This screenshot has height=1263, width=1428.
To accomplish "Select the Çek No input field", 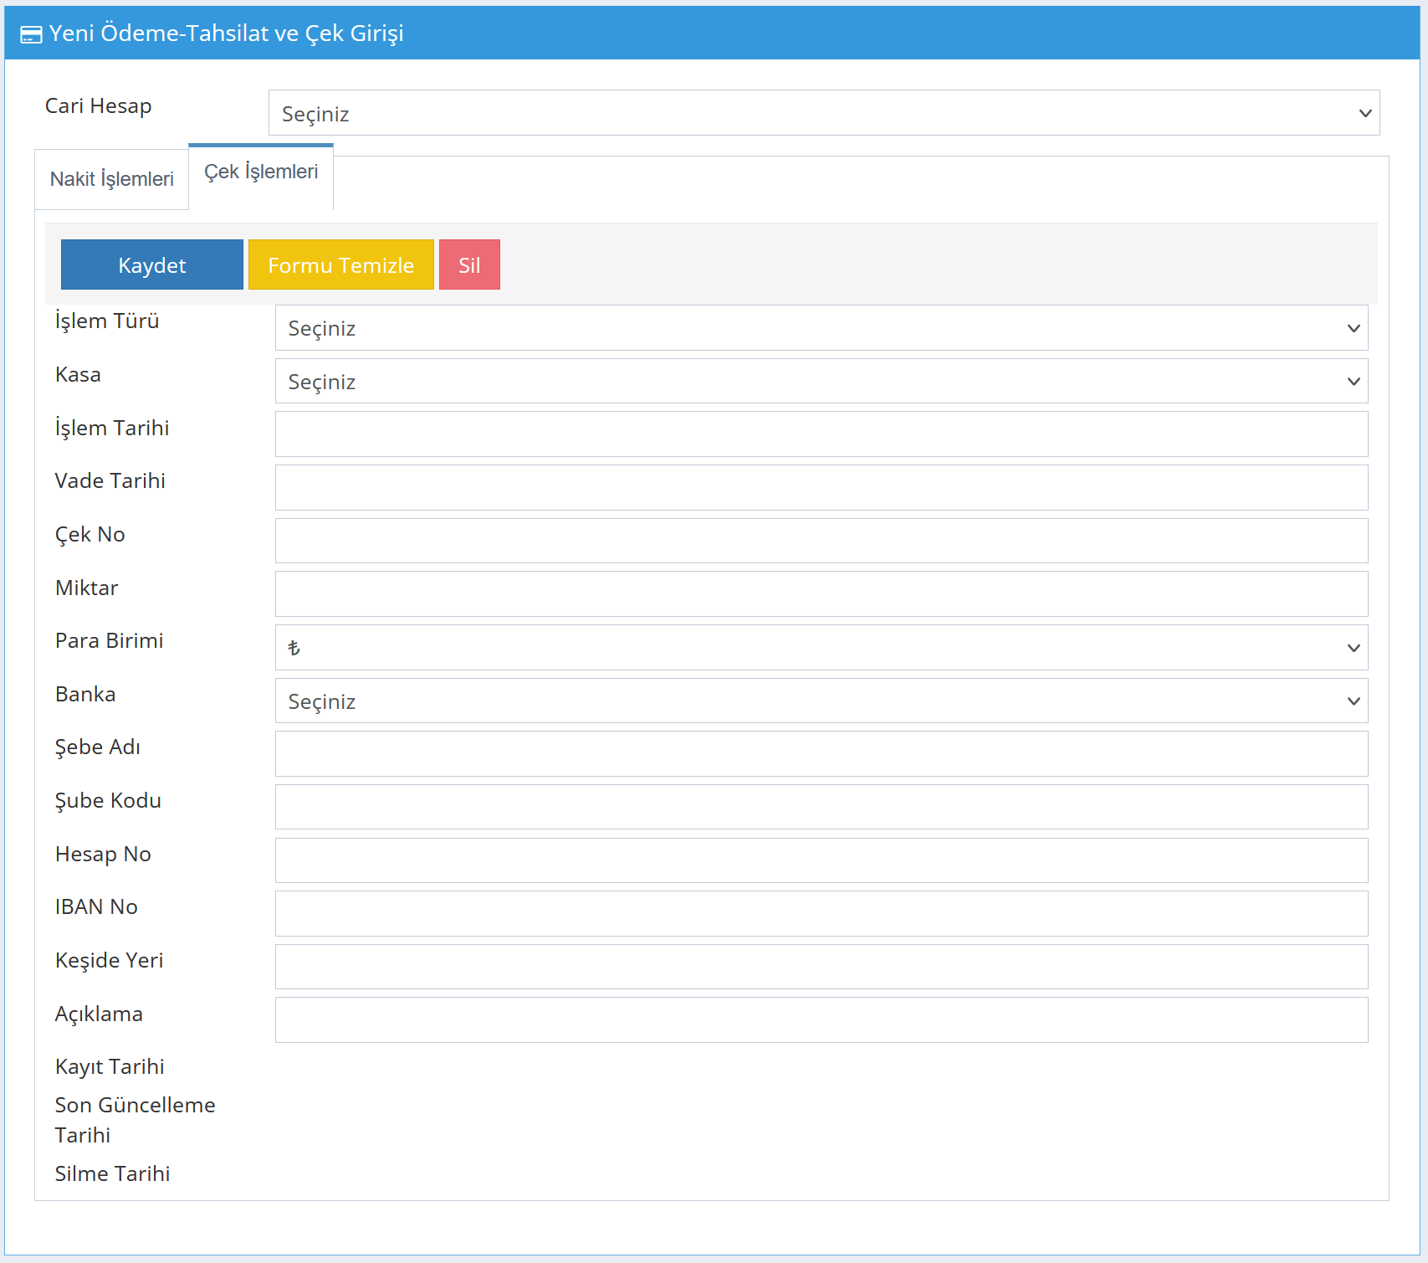I will [x=821, y=541].
